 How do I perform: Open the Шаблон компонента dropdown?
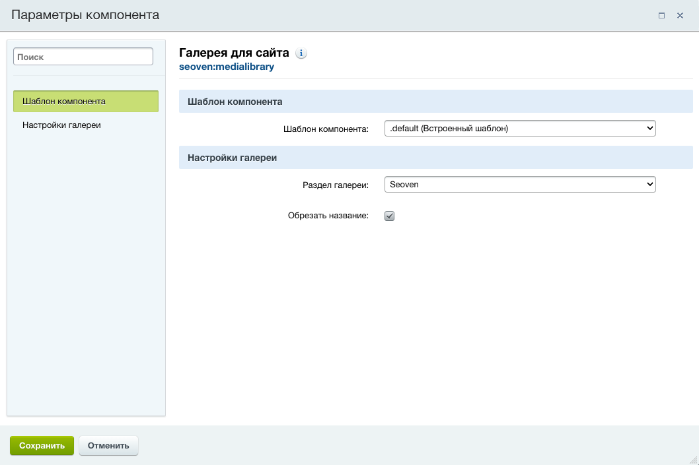[519, 129]
